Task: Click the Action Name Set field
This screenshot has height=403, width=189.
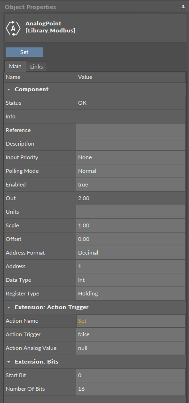Action: [131, 321]
